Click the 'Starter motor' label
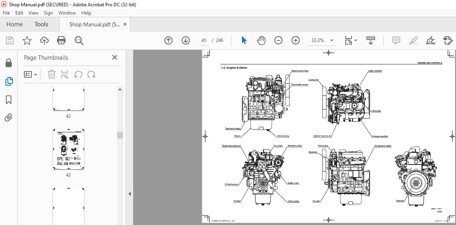The height and width of the screenshot is (225, 456). click(293, 183)
